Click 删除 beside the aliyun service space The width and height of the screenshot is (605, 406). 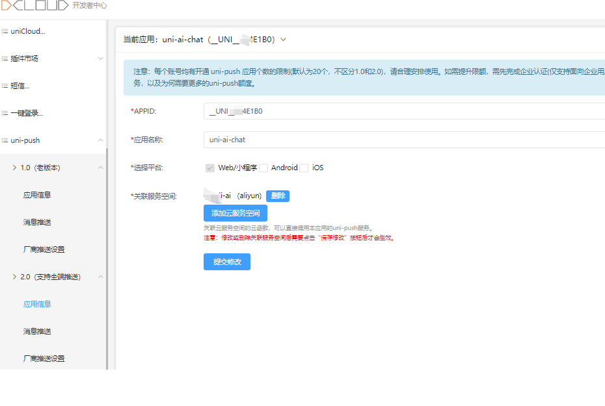click(278, 196)
